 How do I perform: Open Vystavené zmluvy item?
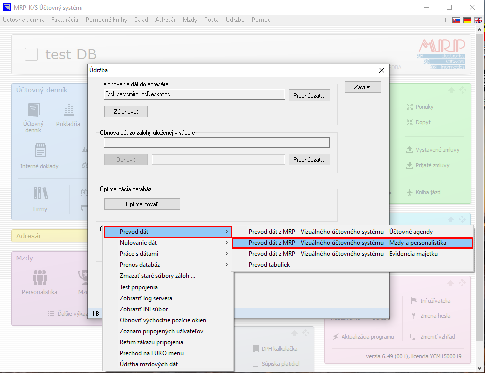(x=433, y=150)
